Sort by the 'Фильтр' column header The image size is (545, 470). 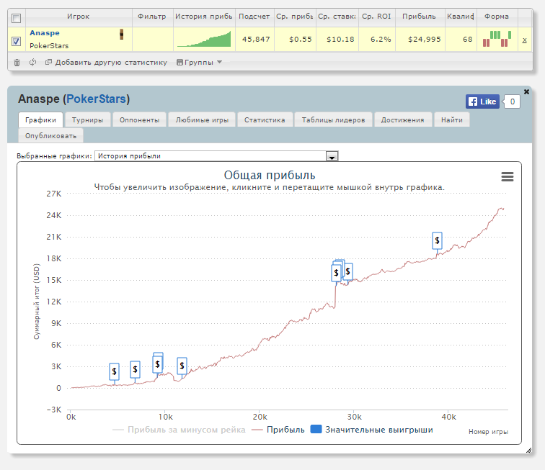click(x=152, y=17)
